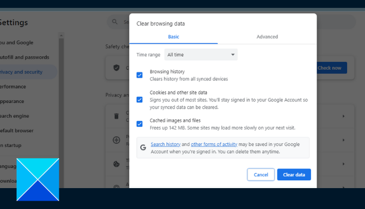Viewport: 365px width, 209px height.
Task: Click the cookie icon in privacy list
Action: pyautogui.click(x=116, y=164)
